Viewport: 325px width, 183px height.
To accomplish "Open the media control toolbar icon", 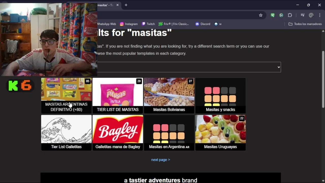I will click(x=302, y=15).
